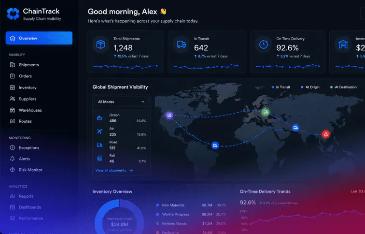Click the red warning map marker
Viewport: 365px width, 234px height.
[x=326, y=134]
